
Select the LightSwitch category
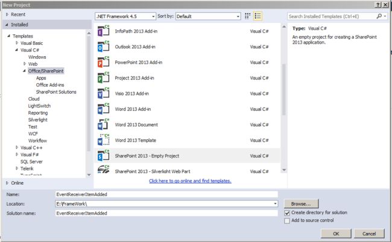coord(39,106)
